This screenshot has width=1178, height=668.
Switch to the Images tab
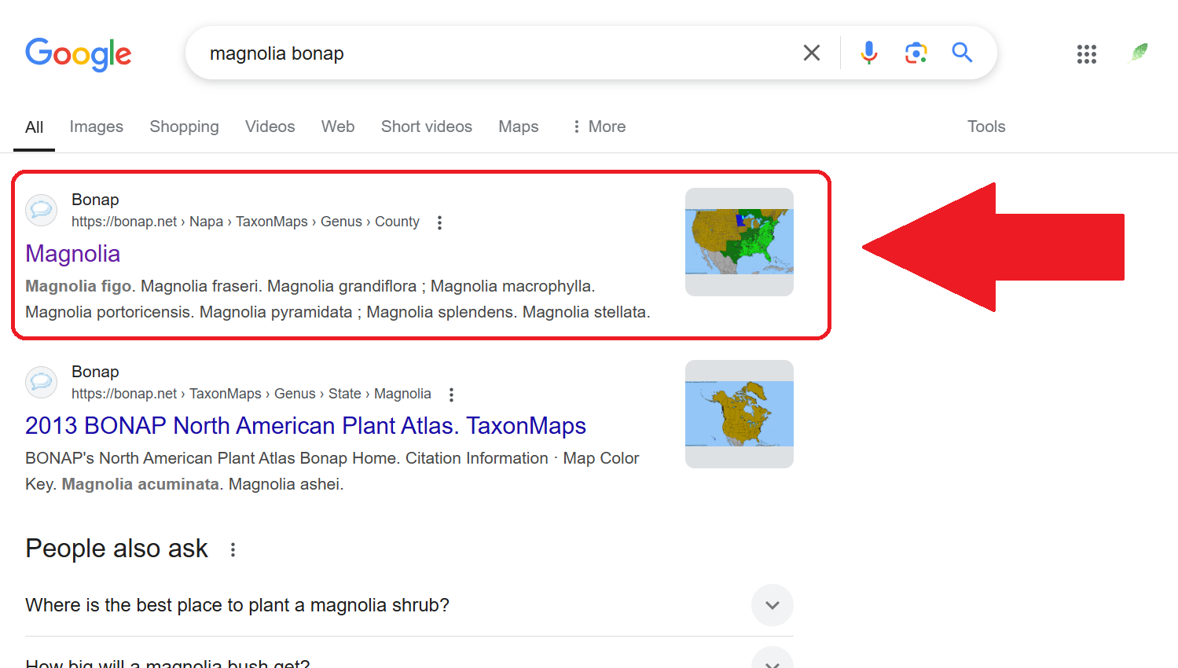tap(96, 127)
